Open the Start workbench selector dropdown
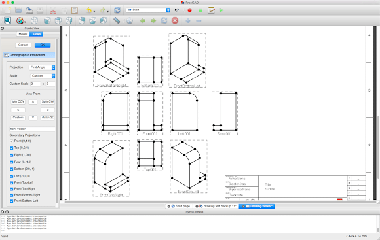 (x=148, y=10)
